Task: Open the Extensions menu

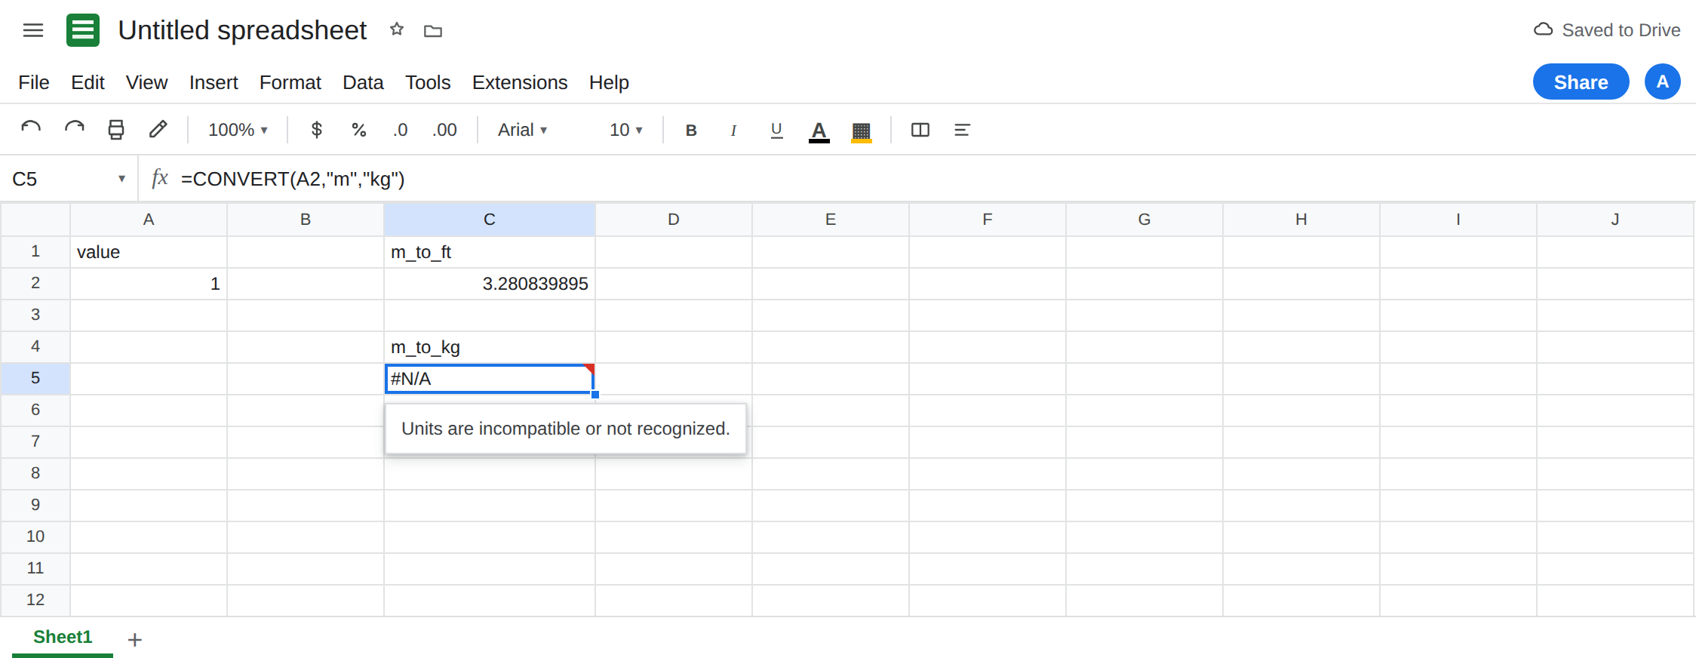Action: pyautogui.click(x=520, y=82)
